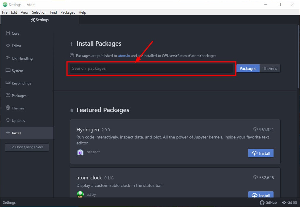
Task: Open the Git (0) status bar panel
Action: click(x=290, y=203)
